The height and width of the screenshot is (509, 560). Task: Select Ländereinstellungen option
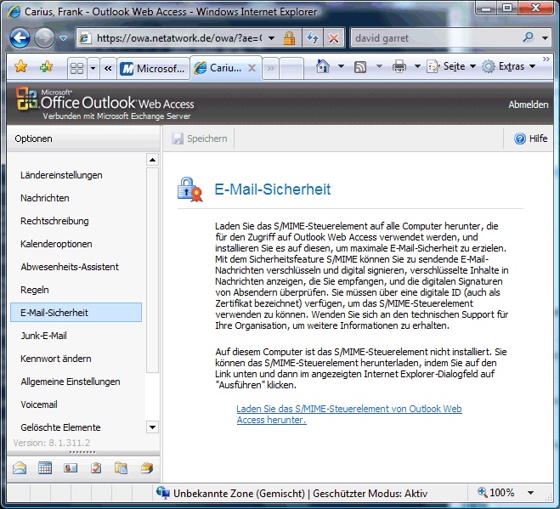tap(61, 175)
